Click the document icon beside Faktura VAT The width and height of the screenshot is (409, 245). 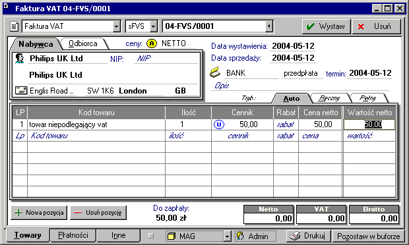pyautogui.click(x=15, y=26)
